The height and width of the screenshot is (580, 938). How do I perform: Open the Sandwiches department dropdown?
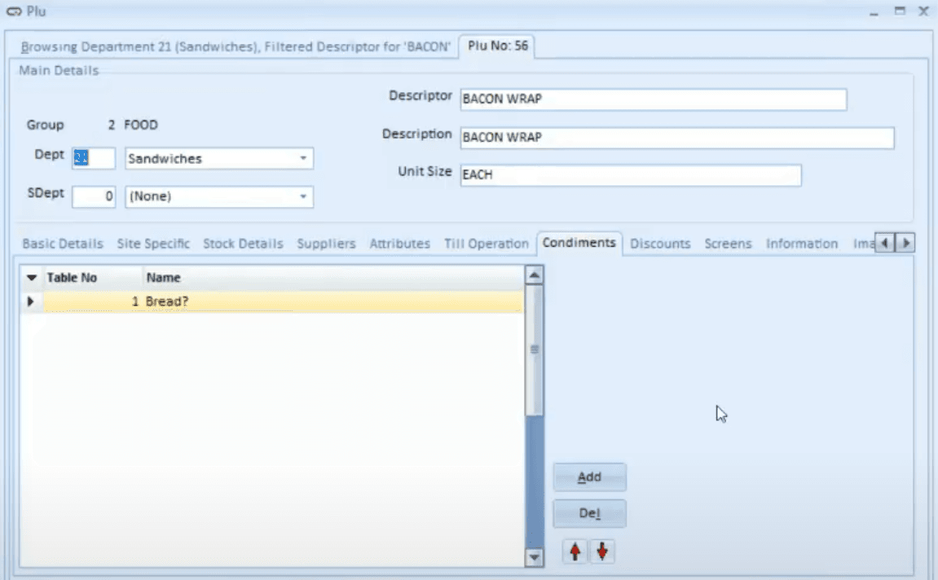(303, 159)
